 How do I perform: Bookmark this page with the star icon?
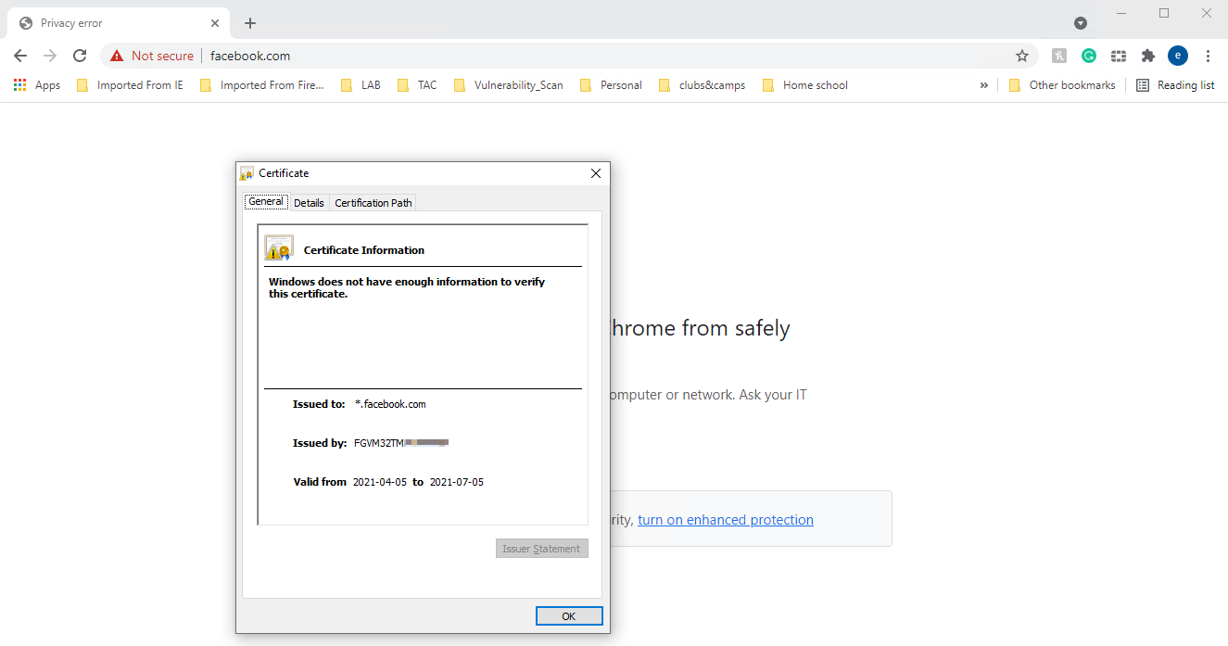tap(1021, 56)
